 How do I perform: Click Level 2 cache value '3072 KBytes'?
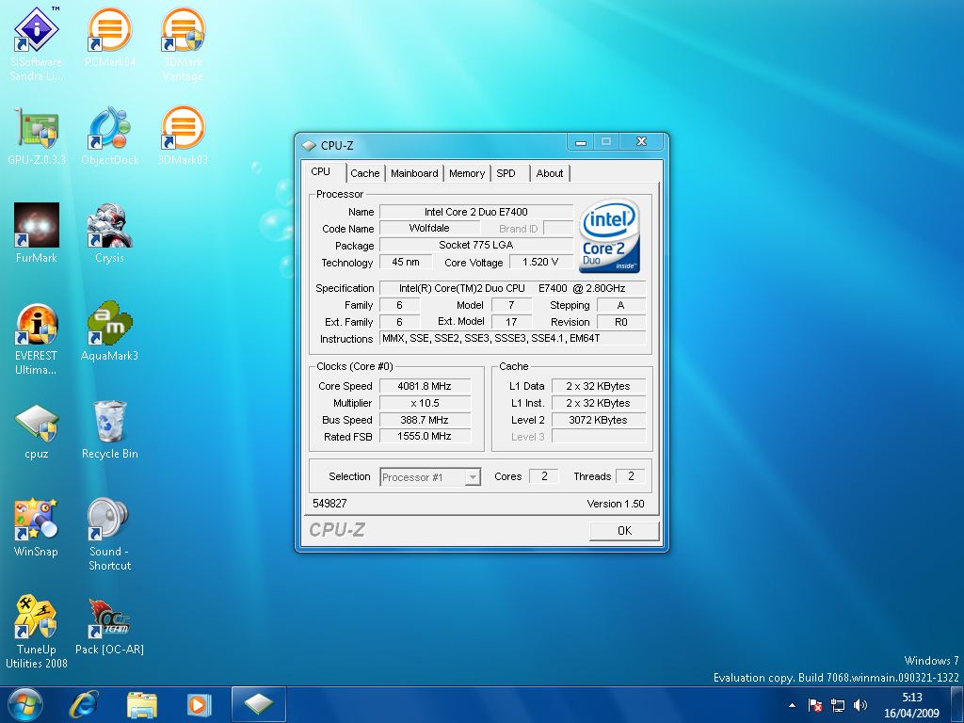(x=598, y=420)
